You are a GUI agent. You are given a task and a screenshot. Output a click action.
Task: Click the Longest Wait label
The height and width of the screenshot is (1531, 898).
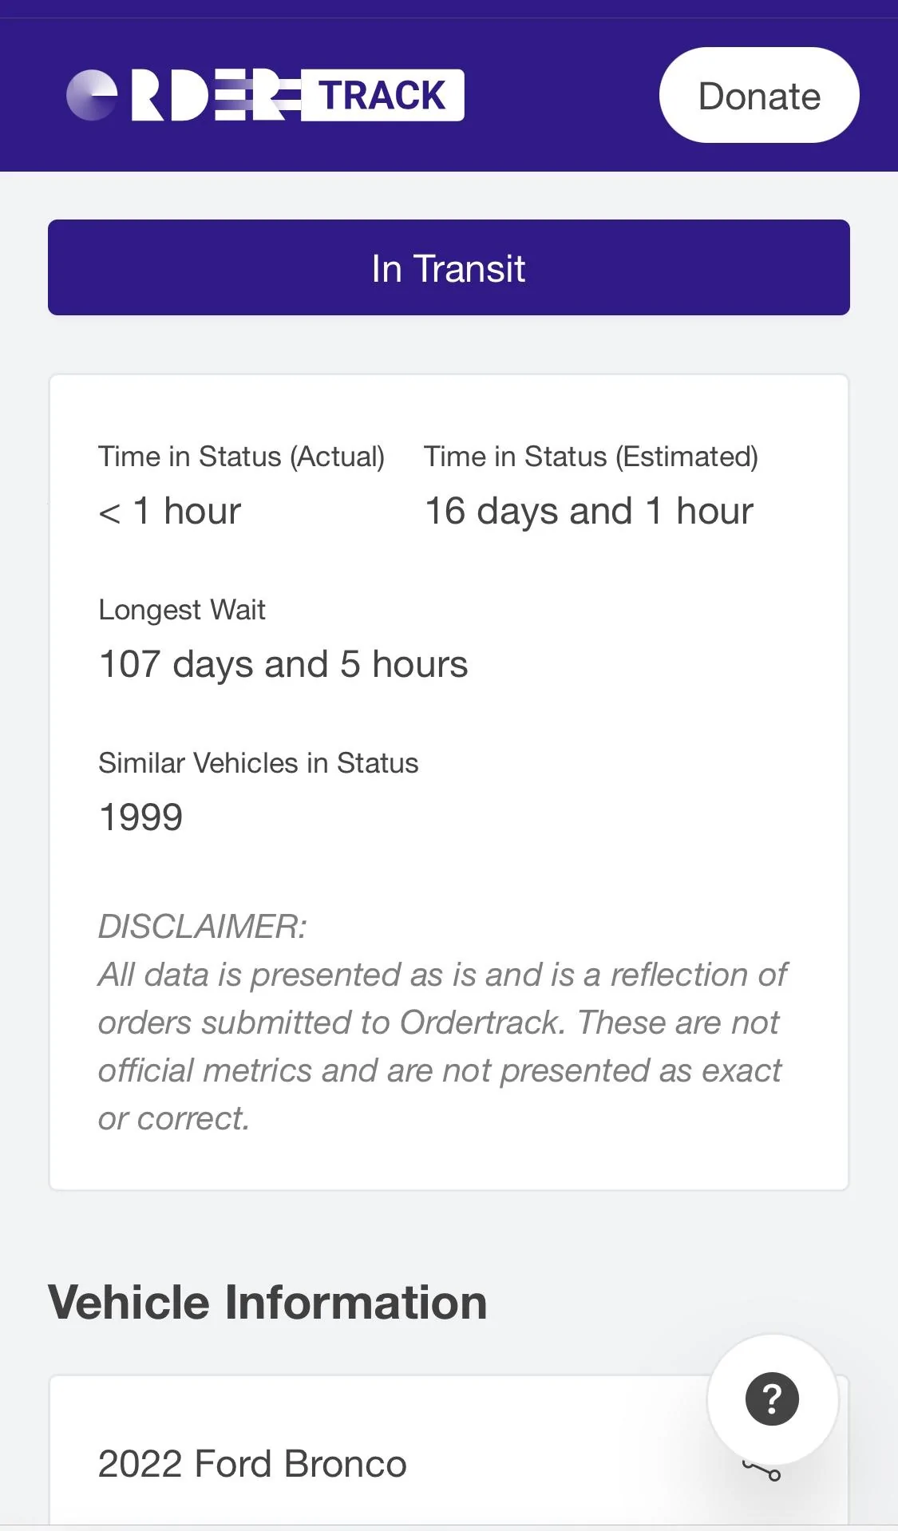coord(182,610)
